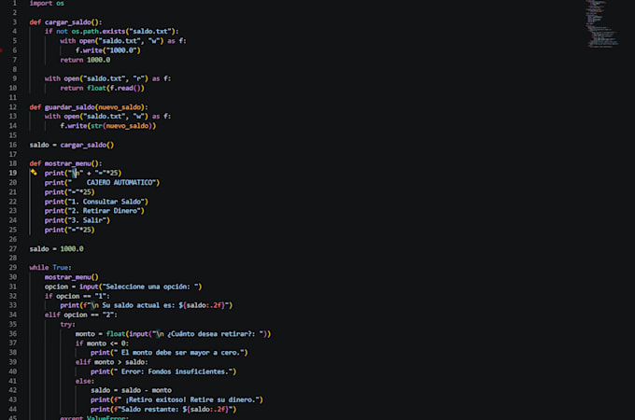Click 'with open("saldo.txt", "r") as f:' line
The width and height of the screenshot is (635, 420).
107,79
